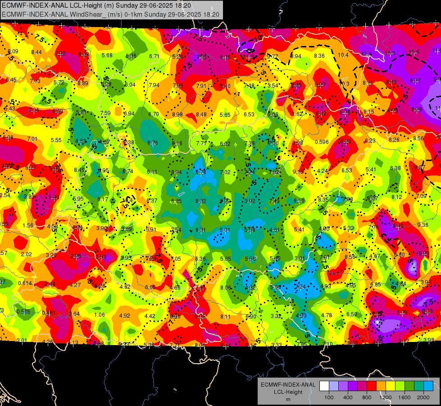Click legend scale label 400
The height and width of the screenshot is (406, 441).
pyautogui.click(x=348, y=397)
